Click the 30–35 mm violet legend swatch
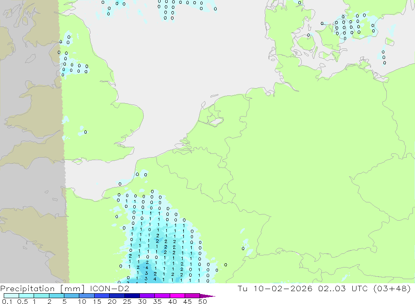 click(147, 296)
